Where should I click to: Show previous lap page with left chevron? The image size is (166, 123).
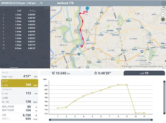(x=45, y=8)
